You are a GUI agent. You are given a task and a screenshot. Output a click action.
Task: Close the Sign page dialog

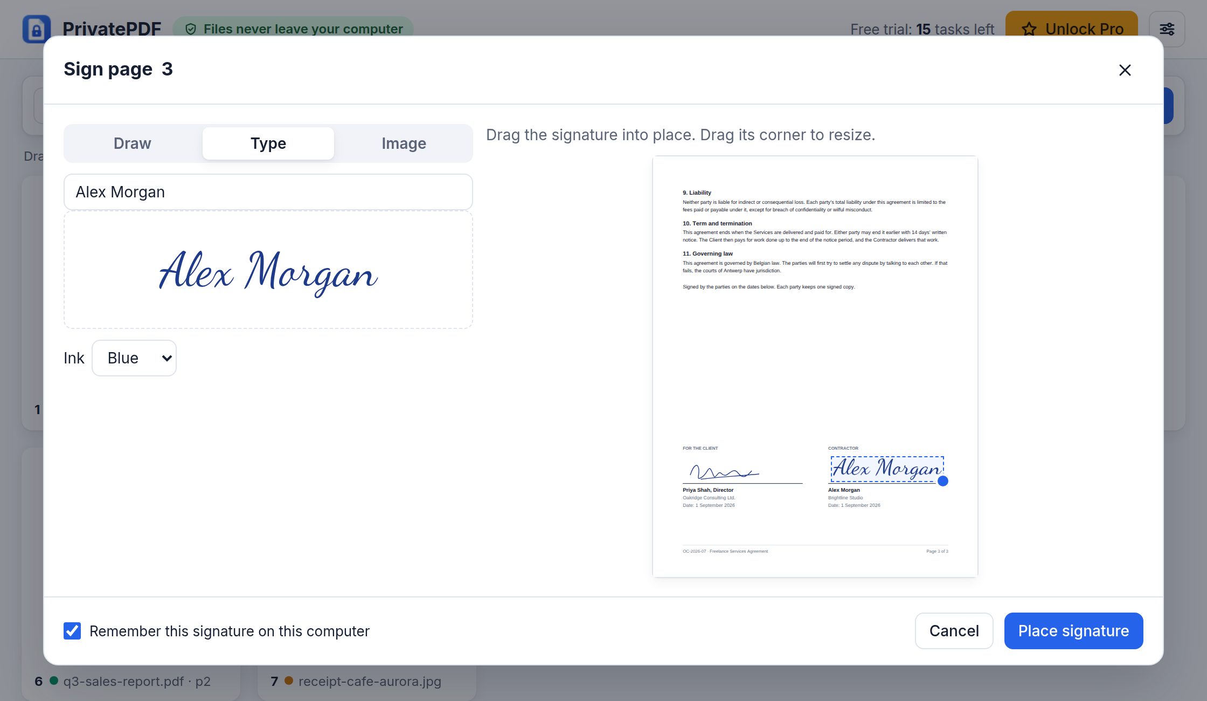[x=1125, y=70]
